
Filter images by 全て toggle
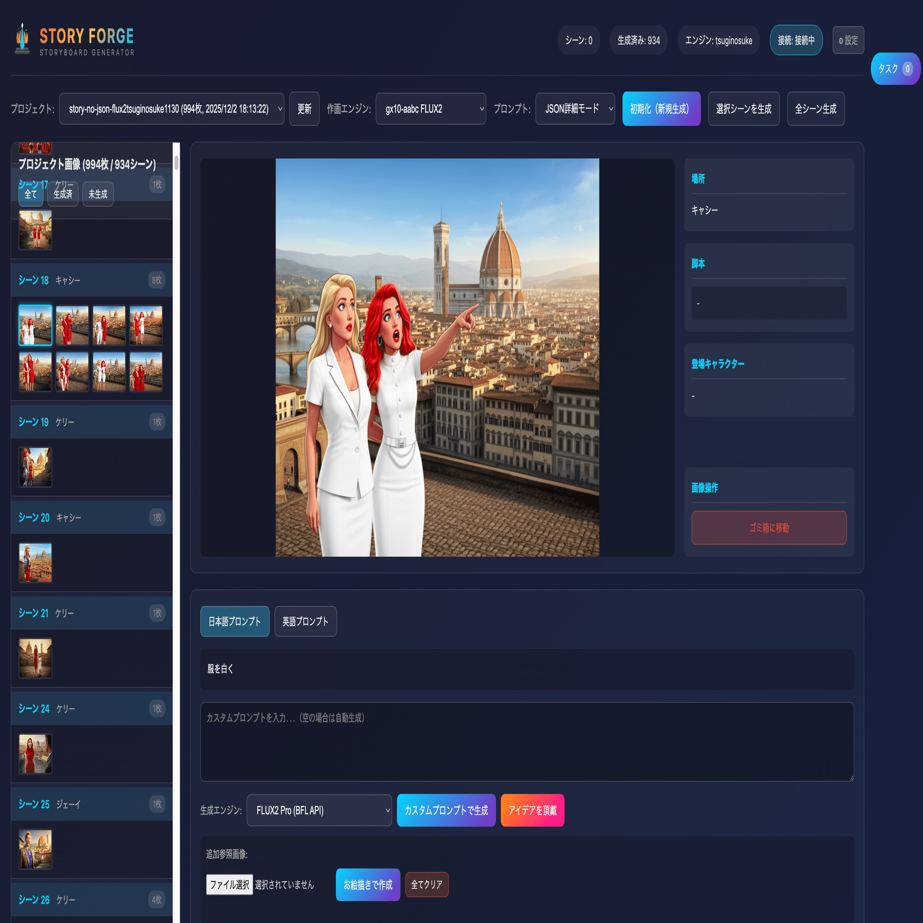(x=30, y=194)
